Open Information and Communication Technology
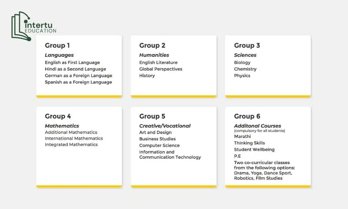The height and width of the screenshot is (209, 348). pyautogui.click(x=170, y=155)
